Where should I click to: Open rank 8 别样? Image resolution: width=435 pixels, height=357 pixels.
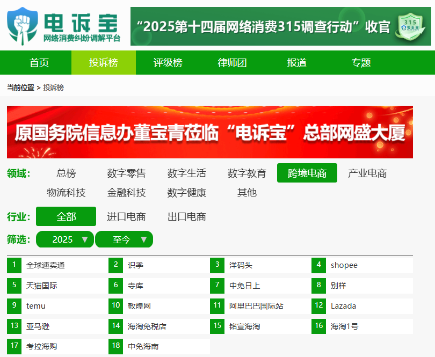[363, 286]
